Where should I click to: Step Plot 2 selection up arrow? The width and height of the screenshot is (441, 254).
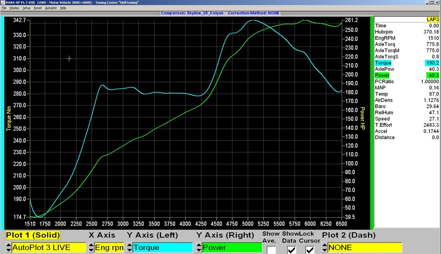[325, 245]
